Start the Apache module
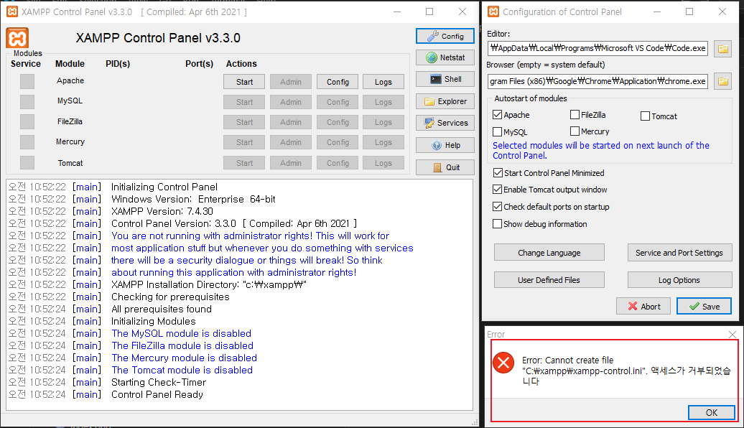 (244, 82)
